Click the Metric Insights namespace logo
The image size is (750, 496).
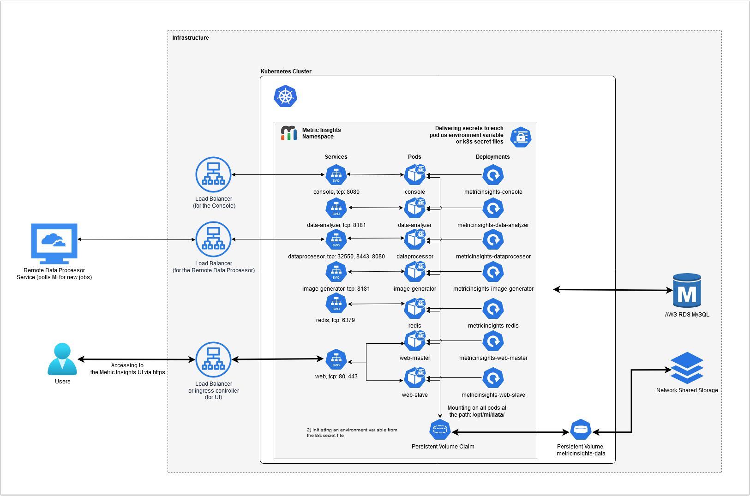[x=289, y=133]
